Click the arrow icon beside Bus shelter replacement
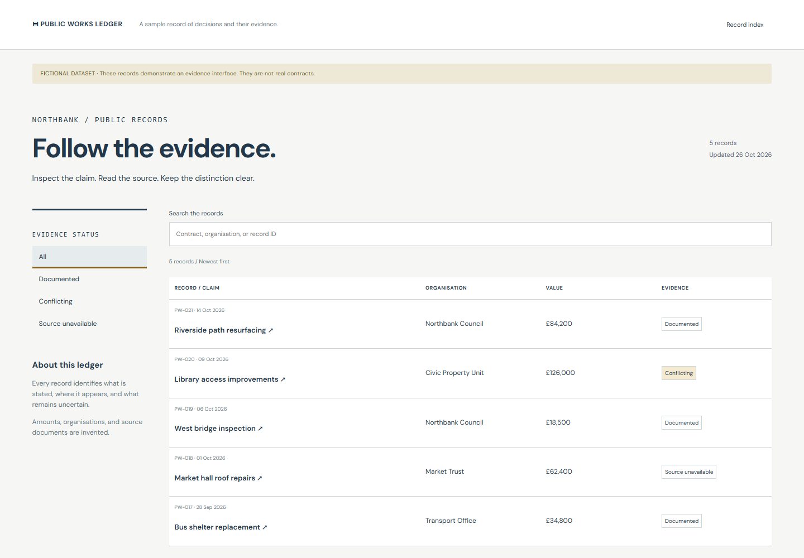 pos(265,527)
